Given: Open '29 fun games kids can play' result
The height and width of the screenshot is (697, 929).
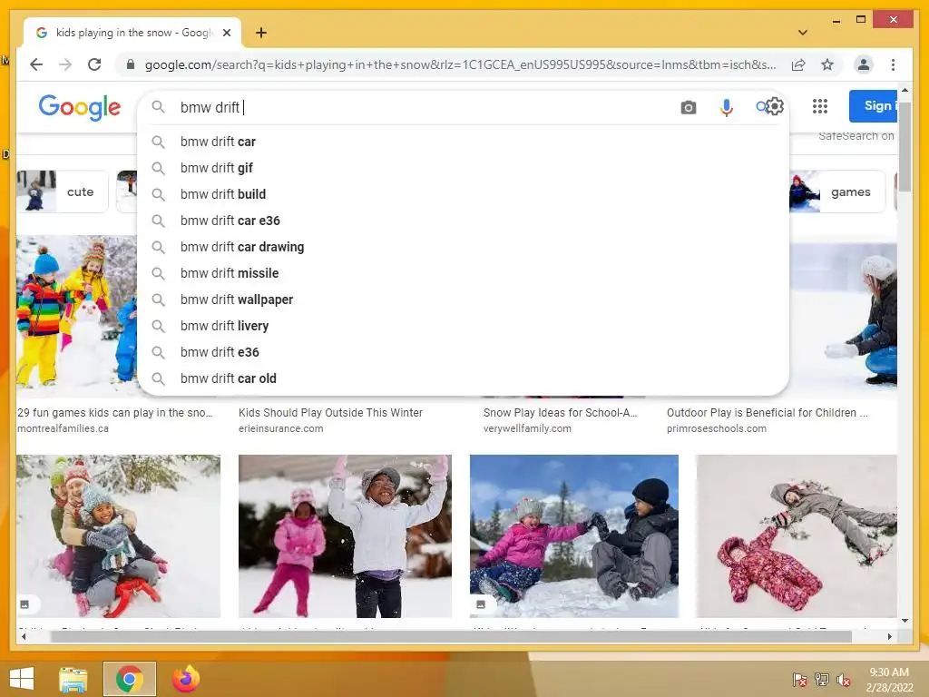Looking at the screenshot, I should (114, 413).
